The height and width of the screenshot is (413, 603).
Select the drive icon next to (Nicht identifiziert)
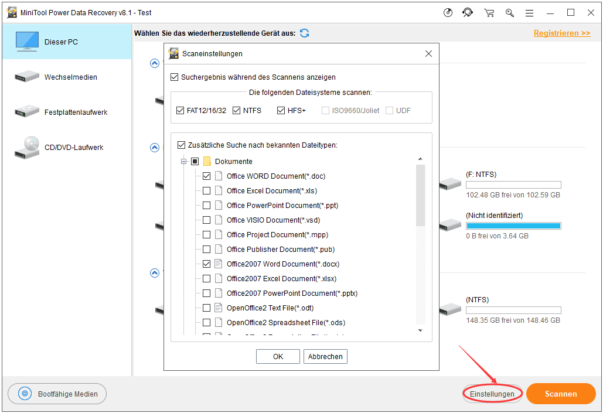pos(450,224)
